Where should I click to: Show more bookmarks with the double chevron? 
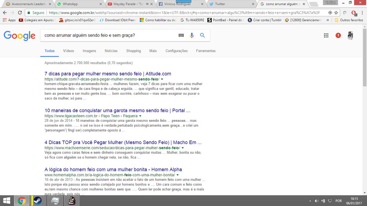pyautogui.click(x=328, y=20)
